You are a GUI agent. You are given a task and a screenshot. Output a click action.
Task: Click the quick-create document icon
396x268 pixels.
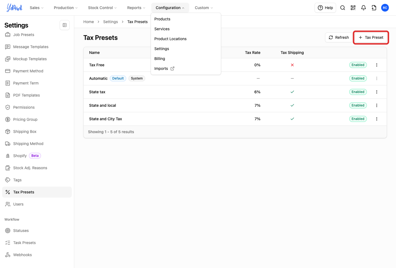(374, 8)
